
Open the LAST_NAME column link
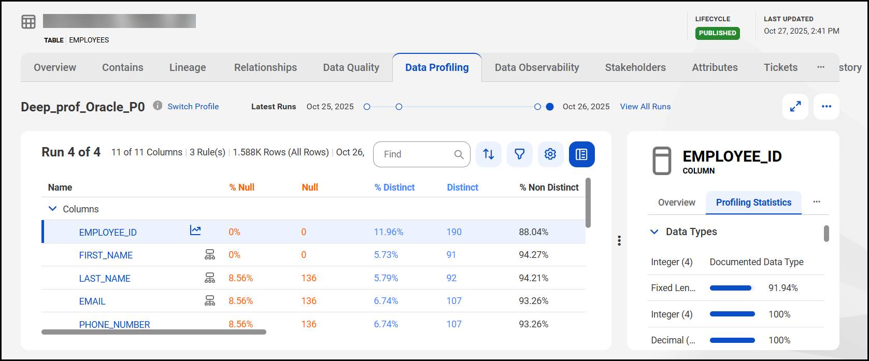[x=105, y=279]
